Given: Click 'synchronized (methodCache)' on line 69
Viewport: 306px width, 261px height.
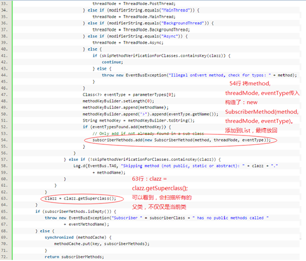Looking at the screenshot, I should point(75,237).
